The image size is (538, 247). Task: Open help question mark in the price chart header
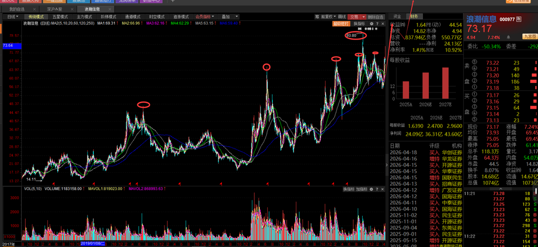377,24
